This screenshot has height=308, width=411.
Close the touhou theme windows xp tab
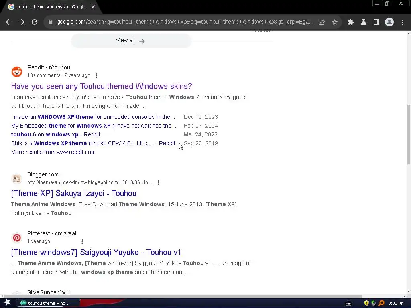[x=93, y=7]
